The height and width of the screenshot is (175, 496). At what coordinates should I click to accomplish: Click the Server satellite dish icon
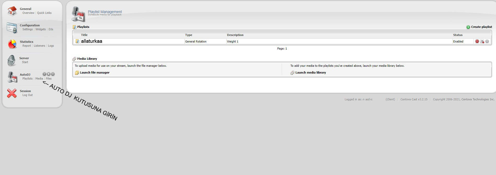[x=12, y=60]
